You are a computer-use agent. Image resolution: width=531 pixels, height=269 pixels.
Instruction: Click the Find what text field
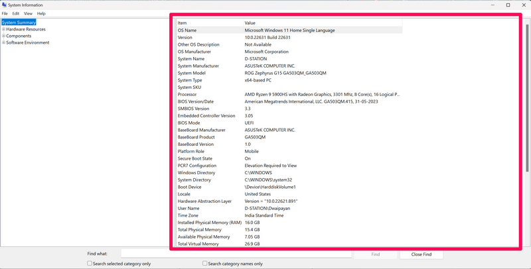tap(236, 254)
